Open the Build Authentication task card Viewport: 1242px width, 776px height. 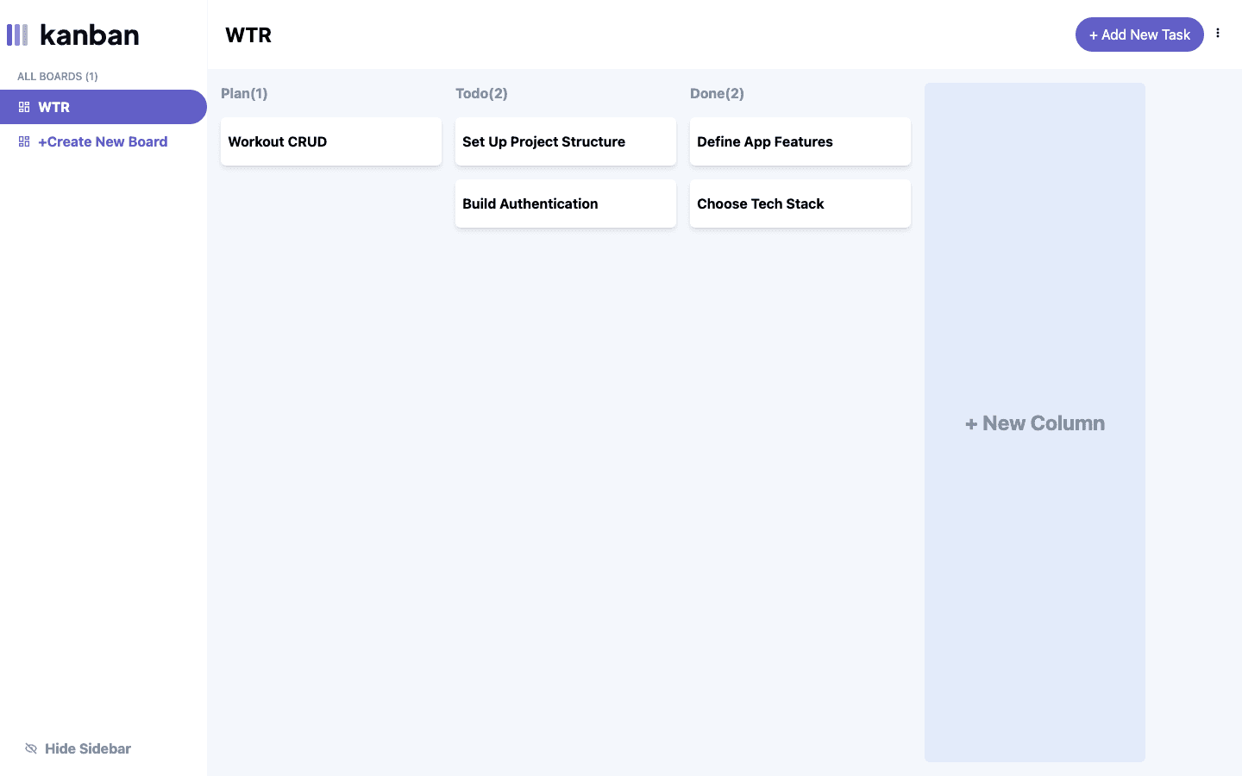566,203
